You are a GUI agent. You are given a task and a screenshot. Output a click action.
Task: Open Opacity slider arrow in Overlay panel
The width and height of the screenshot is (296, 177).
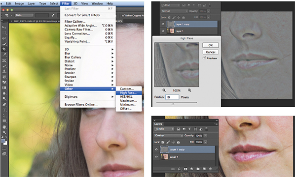pos(205,135)
